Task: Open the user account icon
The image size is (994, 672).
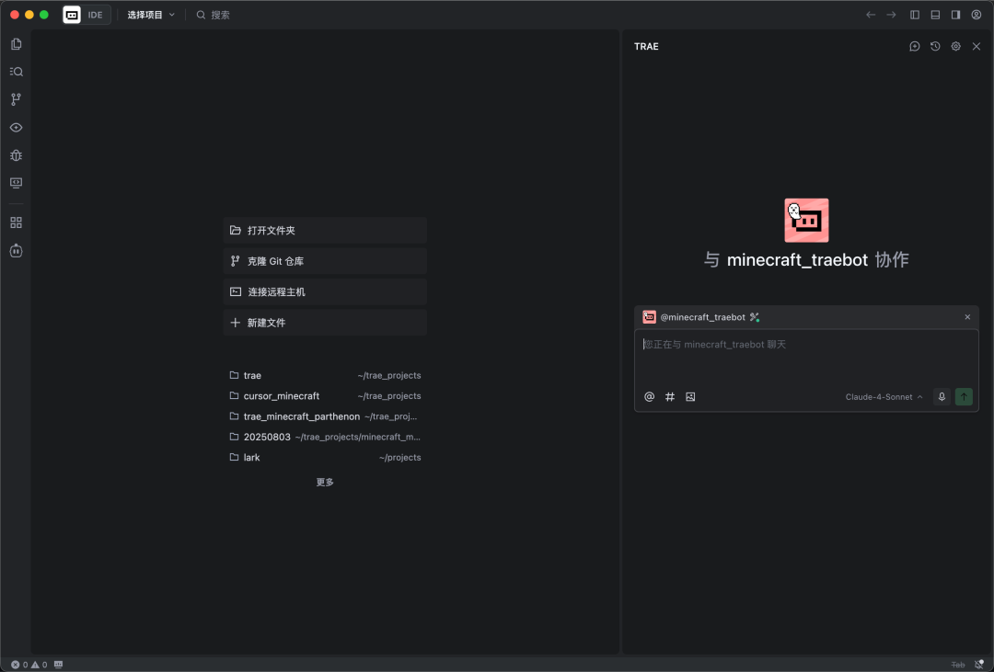Action: point(977,15)
